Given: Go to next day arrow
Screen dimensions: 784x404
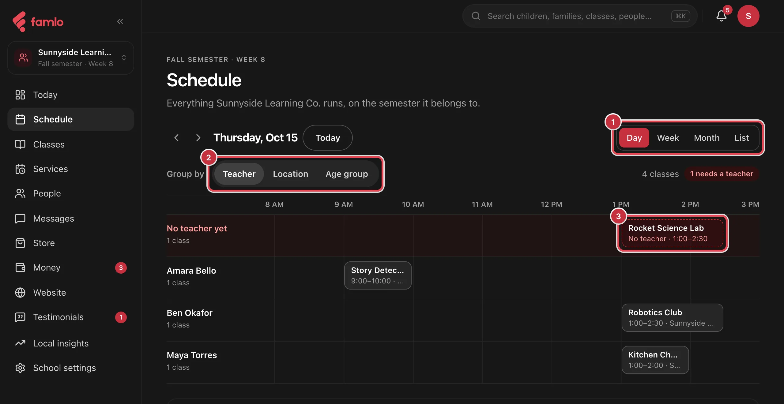Looking at the screenshot, I should (198, 138).
